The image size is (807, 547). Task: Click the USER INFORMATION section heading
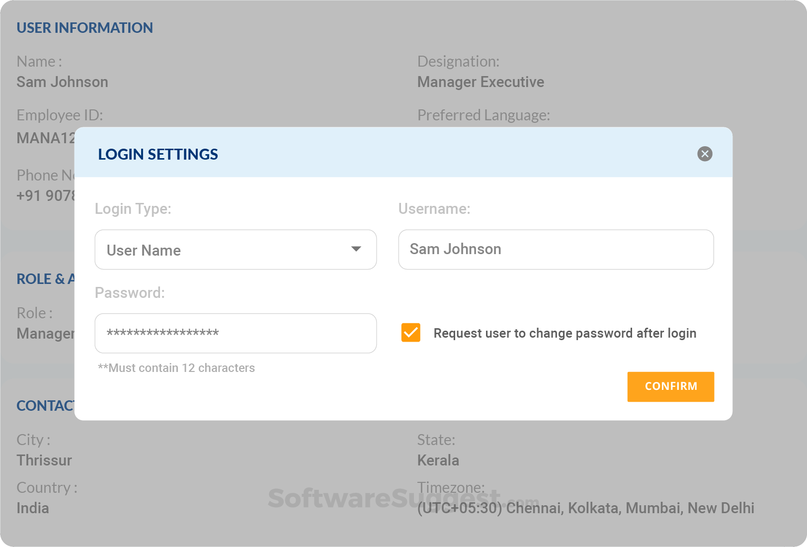click(84, 28)
